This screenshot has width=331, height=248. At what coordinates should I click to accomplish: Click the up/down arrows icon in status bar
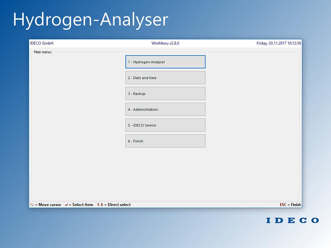tap(32, 205)
